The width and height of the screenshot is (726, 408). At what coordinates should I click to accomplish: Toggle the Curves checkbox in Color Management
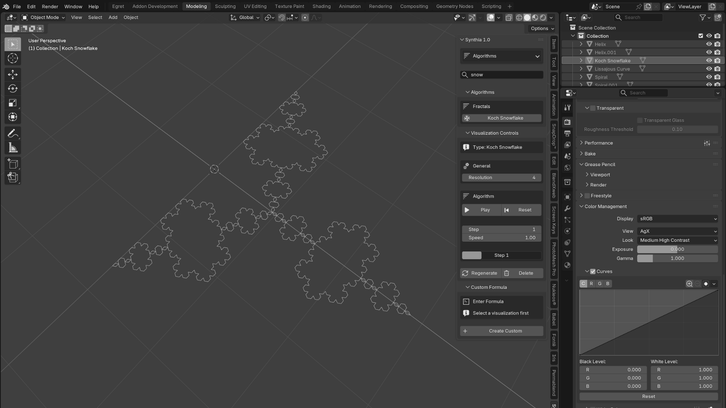click(593, 272)
